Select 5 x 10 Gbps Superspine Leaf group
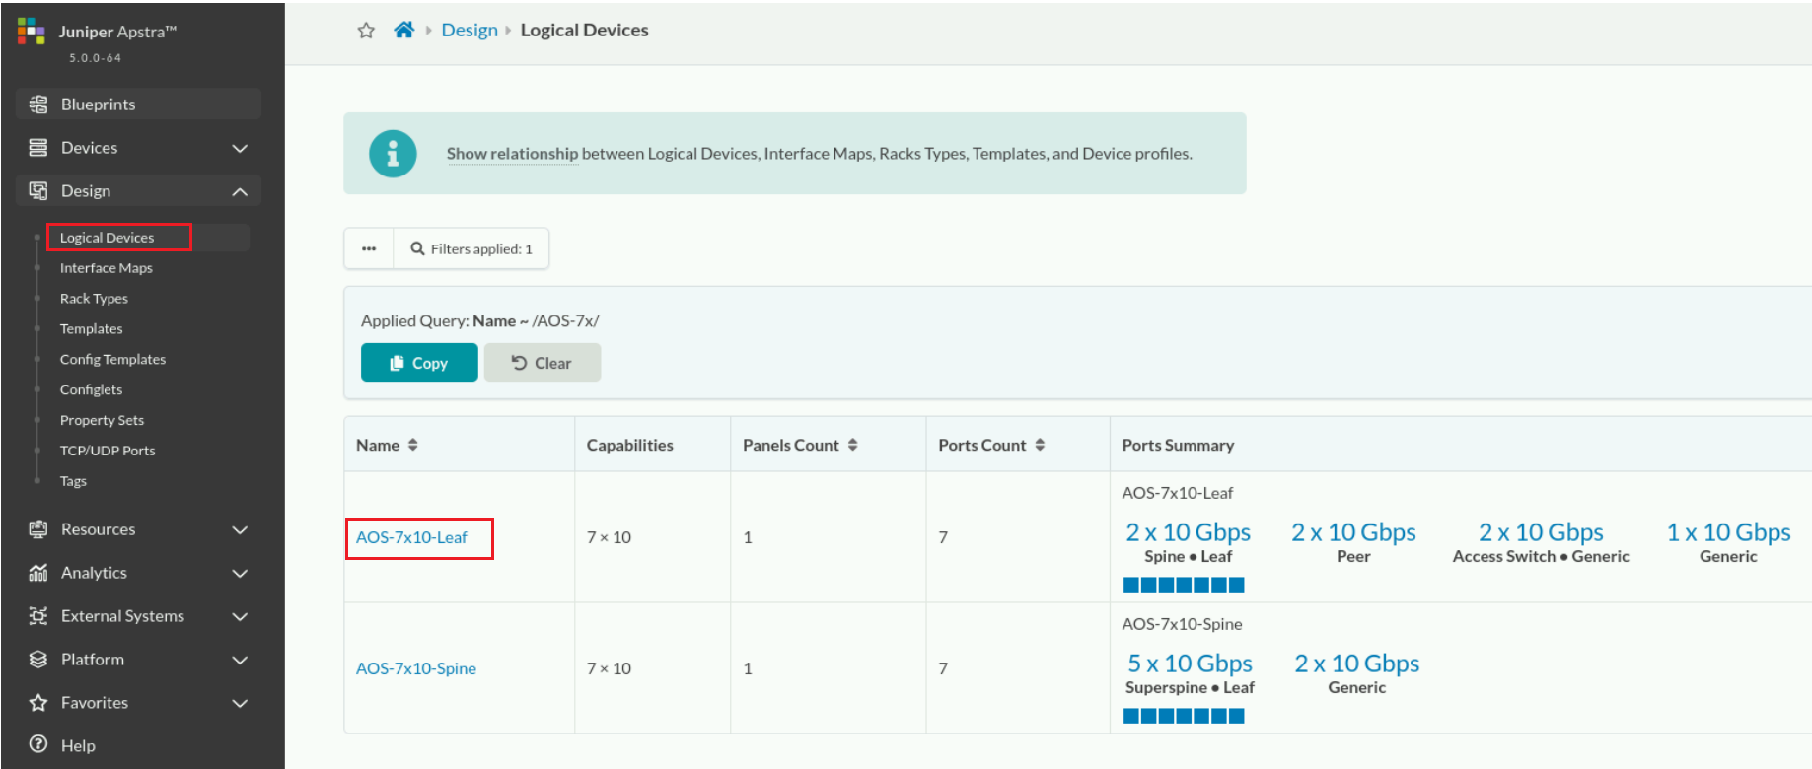1812x769 pixels. 1190,674
